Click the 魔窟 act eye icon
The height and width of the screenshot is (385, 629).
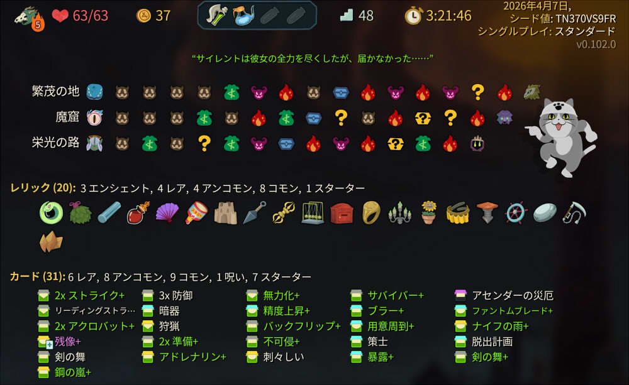coord(95,118)
